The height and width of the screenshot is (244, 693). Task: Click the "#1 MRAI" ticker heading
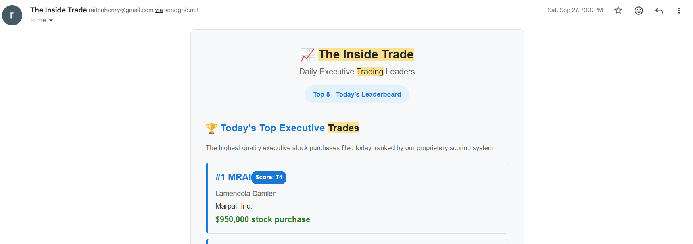(x=233, y=177)
